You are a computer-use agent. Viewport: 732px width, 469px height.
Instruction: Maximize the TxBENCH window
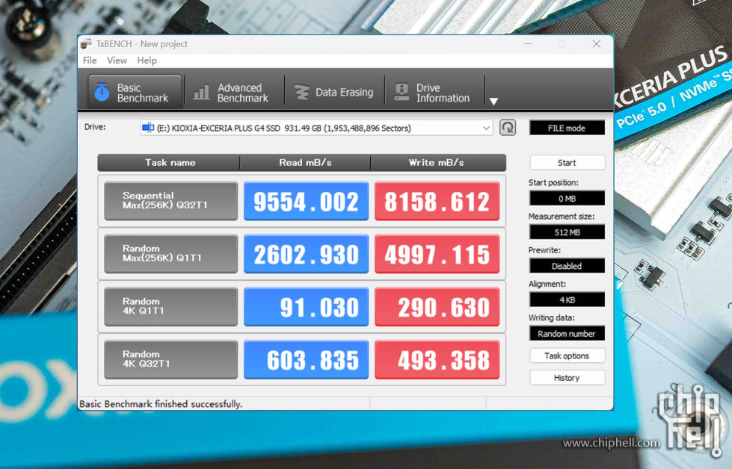pos(562,44)
